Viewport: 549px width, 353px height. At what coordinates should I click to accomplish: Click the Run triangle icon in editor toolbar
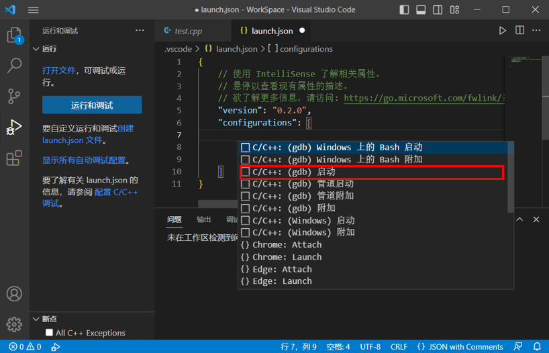[503, 31]
